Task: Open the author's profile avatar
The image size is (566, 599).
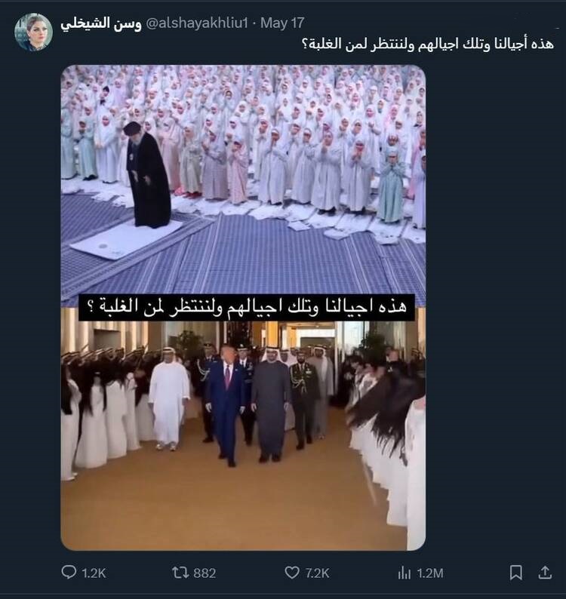Action: click(33, 32)
